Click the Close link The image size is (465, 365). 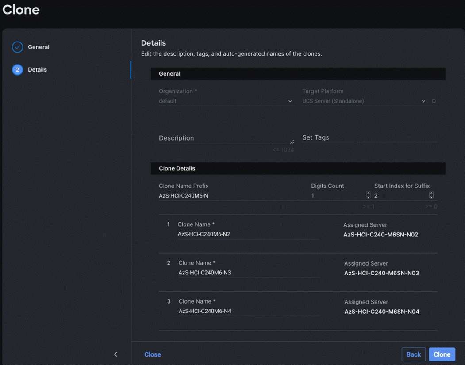(153, 354)
